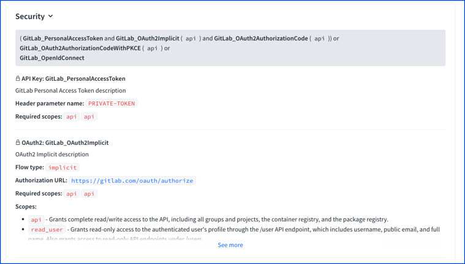The width and height of the screenshot is (465, 264).
Task: Click second api badge under Header parameter name
Action: [x=89, y=117]
